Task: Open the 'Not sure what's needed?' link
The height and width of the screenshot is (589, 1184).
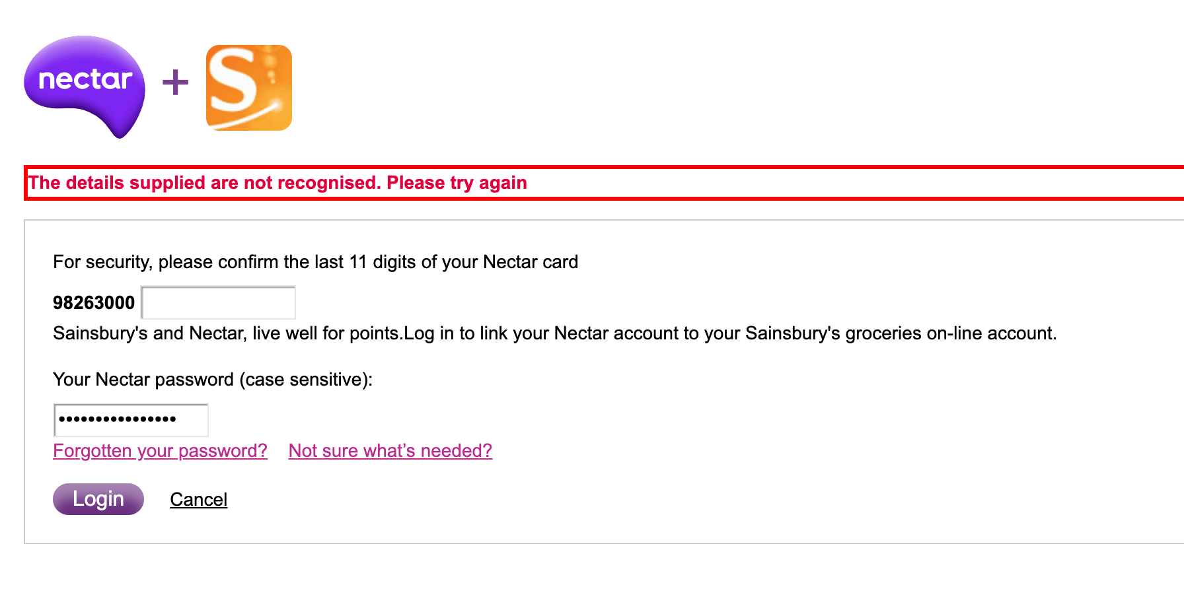Action: pos(390,451)
